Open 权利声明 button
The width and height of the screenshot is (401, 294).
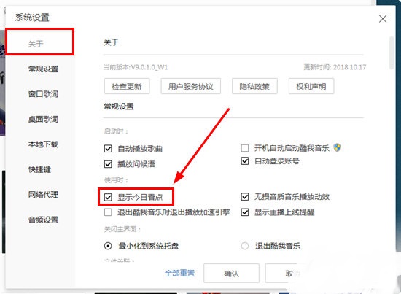[311, 87]
